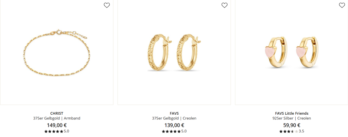Select the 59,90 € price

tap(292, 125)
